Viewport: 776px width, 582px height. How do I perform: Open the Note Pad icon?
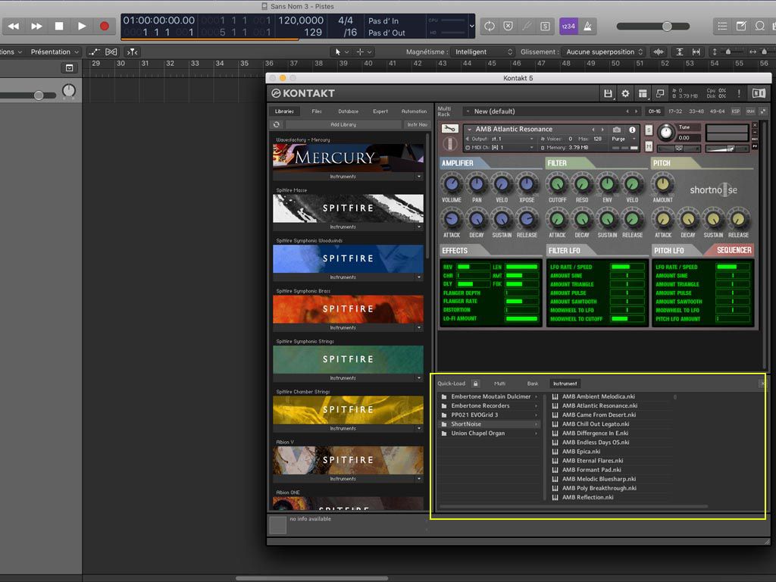[x=741, y=27]
